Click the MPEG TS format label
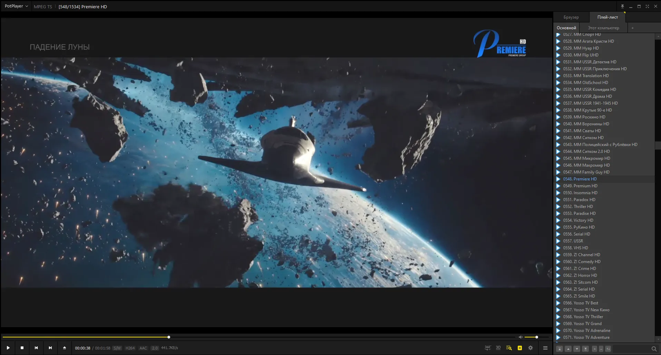The image size is (661, 355). [x=43, y=7]
